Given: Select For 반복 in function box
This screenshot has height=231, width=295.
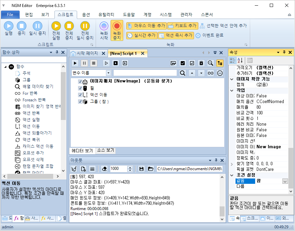Looking at the screenshot, I should tap(30, 93).
